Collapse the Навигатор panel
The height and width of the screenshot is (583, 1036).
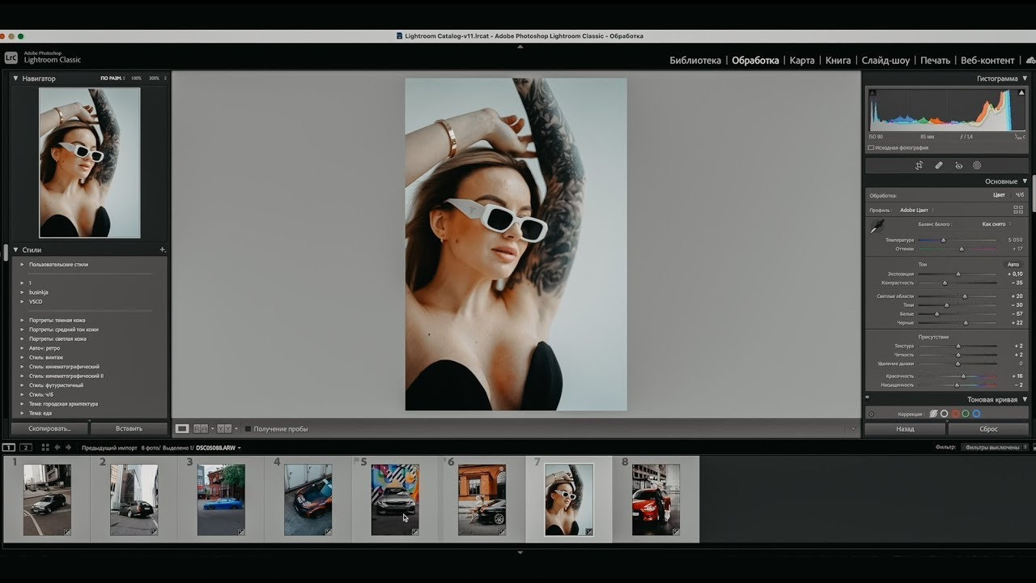(15, 79)
